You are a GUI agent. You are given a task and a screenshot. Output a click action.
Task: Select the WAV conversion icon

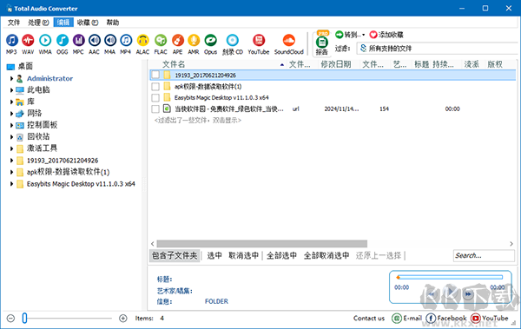28,41
